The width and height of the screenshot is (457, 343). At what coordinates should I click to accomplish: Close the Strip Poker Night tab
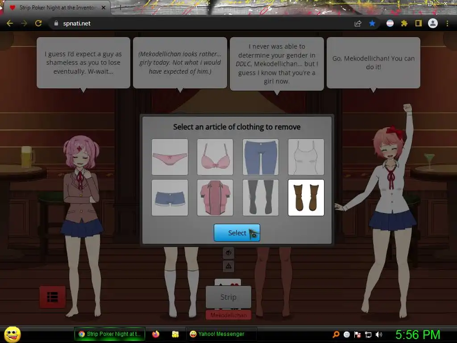click(x=104, y=8)
